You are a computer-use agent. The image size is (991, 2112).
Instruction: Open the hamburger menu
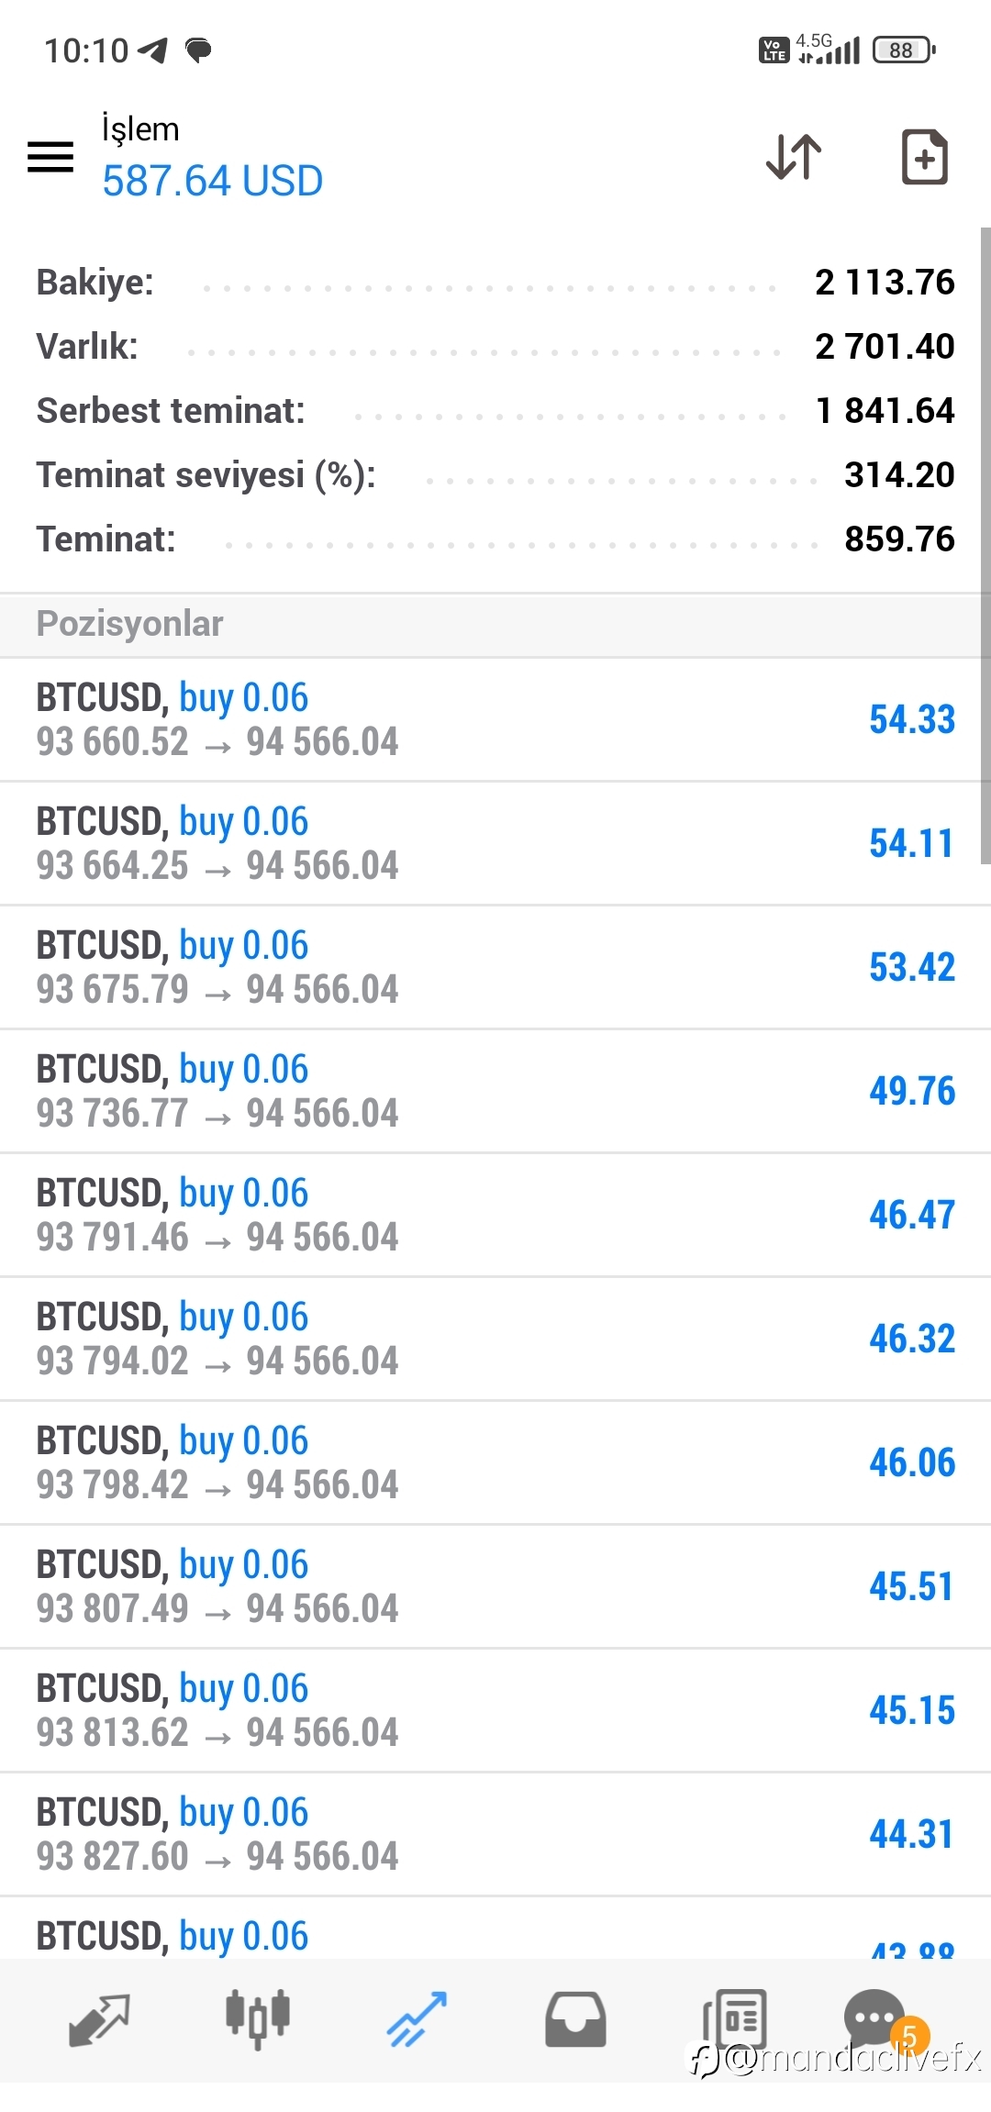pyautogui.click(x=50, y=157)
